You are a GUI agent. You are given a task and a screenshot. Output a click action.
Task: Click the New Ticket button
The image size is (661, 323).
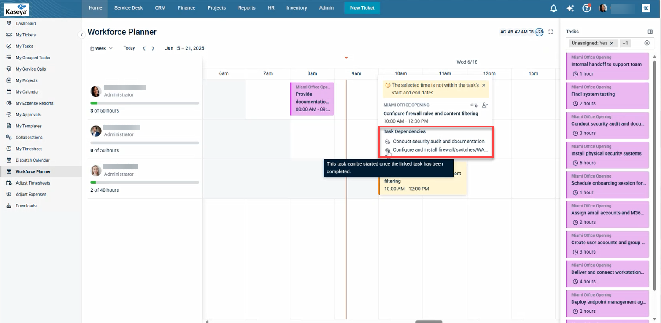click(362, 8)
